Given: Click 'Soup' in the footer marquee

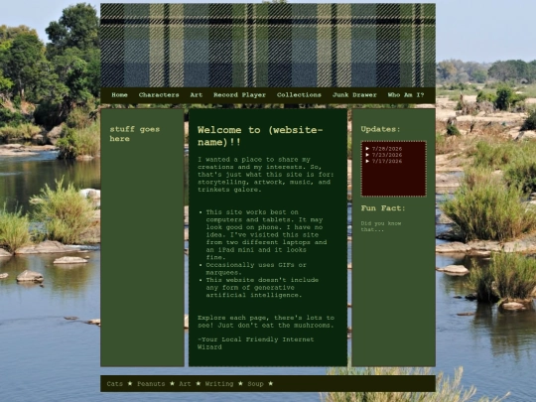Looking at the screenshot, I should [255, 384].
